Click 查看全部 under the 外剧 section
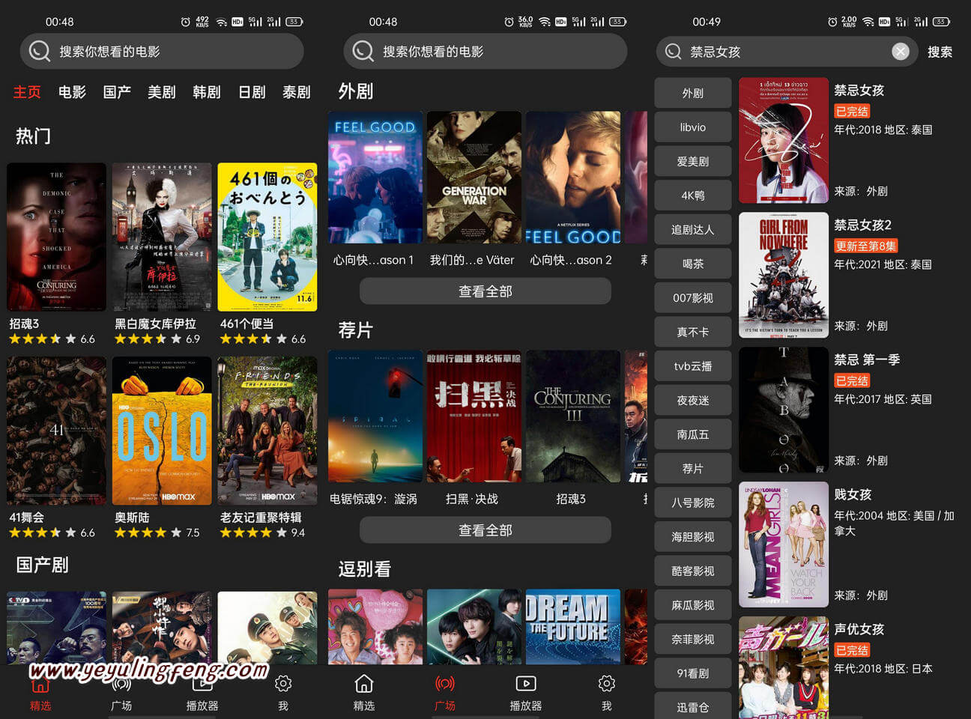 [486, 291]
